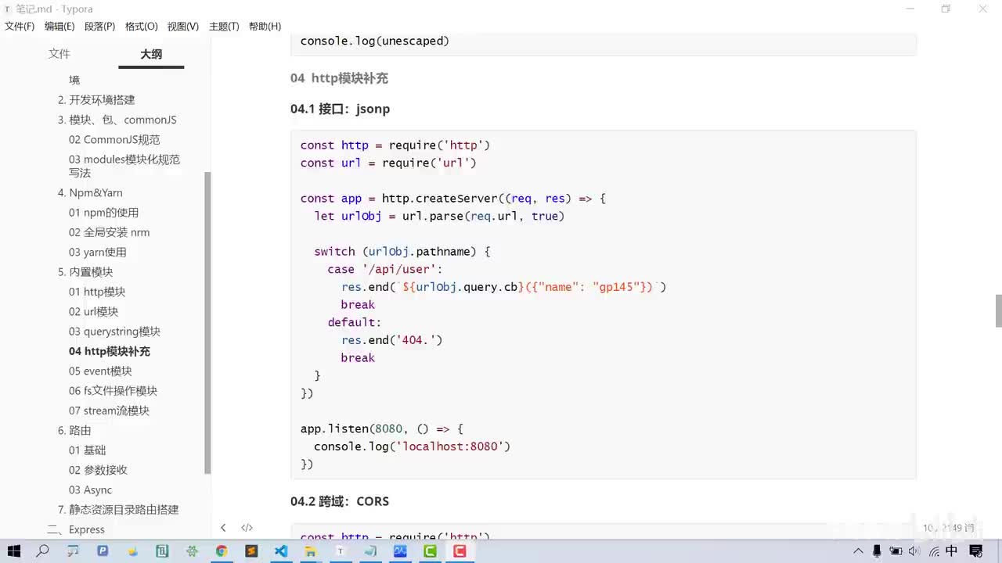Go to outline item 2. 开发环境搭建
The width and height of the screenshot is (1002, 563).
click(x=96, y=100)
